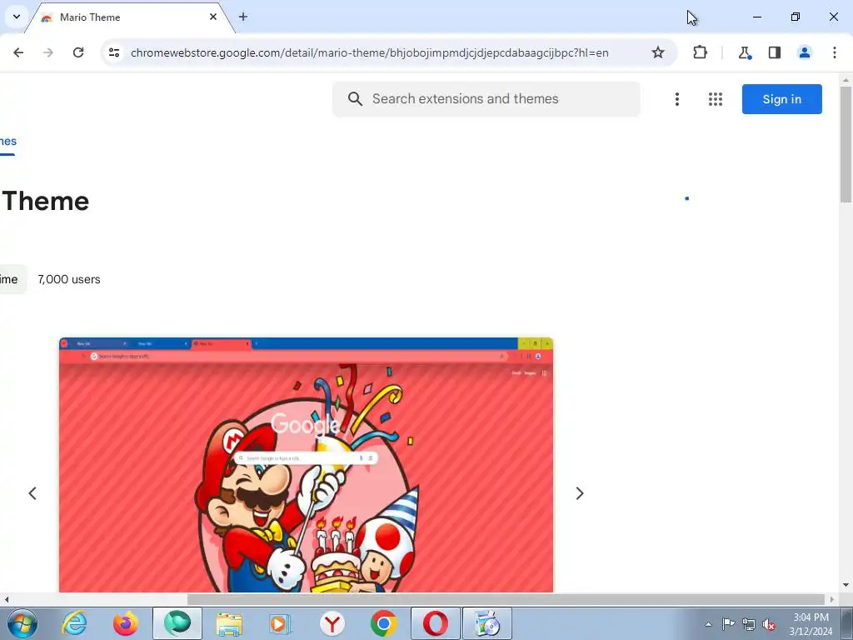Image resolution: width=853 pixels, height=640 pixels.
Task: Click the muted volume tray icon
Action: coord(769,624)
